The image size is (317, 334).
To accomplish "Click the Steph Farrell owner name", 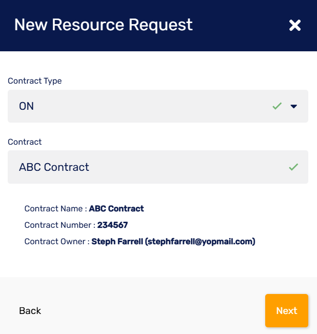I will [116, 241].
